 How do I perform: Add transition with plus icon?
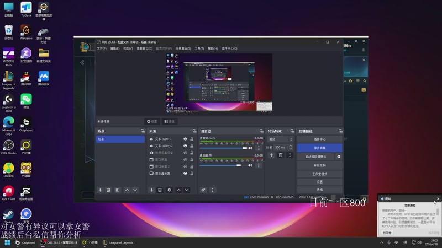pos(271,155)
